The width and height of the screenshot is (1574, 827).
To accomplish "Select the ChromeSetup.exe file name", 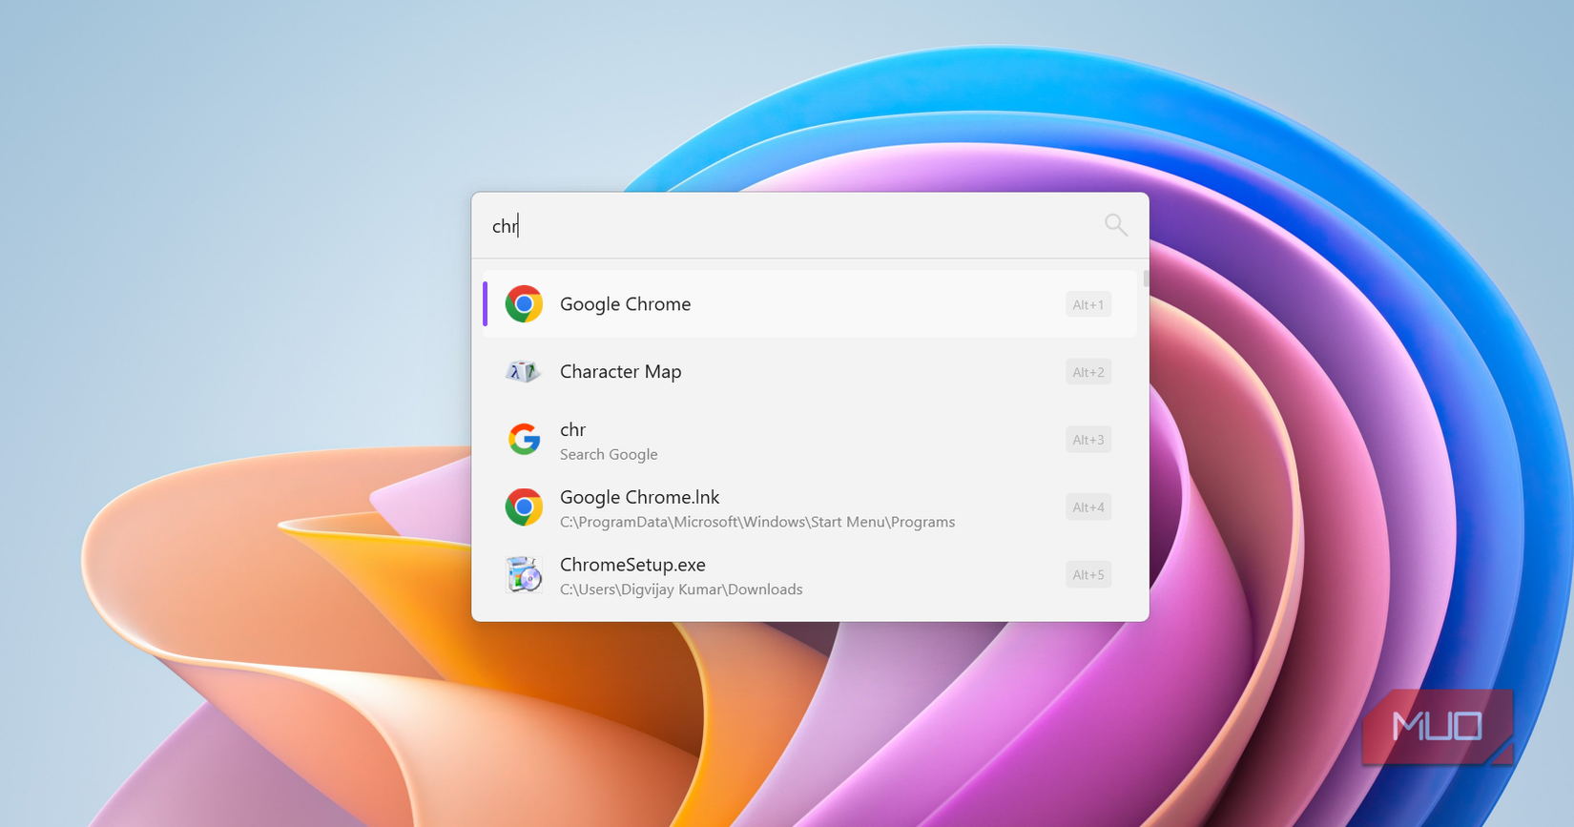I will click(632, 565).
